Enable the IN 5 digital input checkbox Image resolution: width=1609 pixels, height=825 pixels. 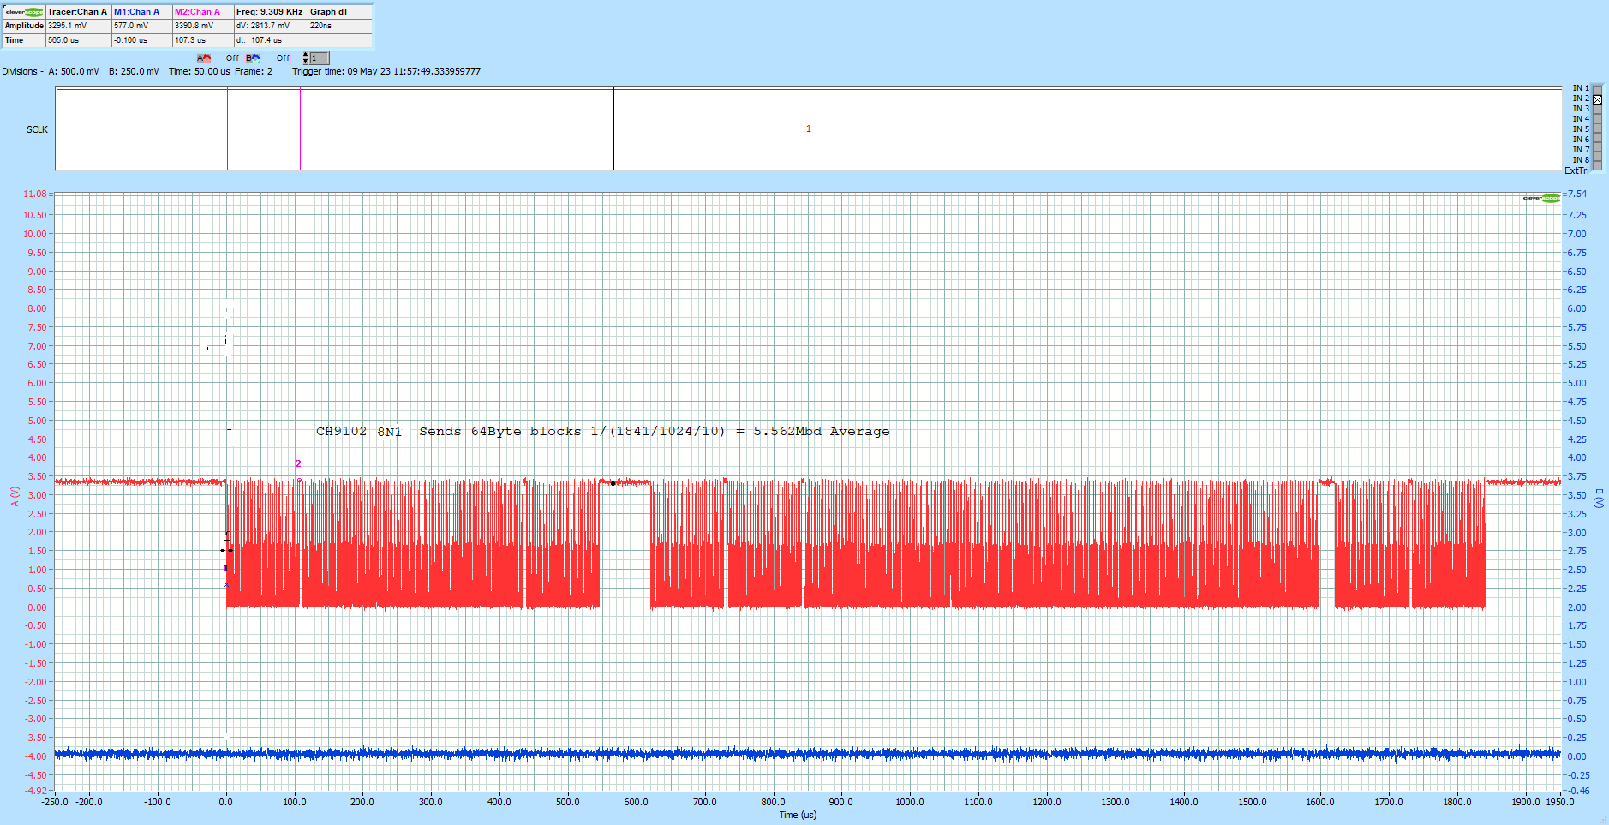pos(1597,129)
